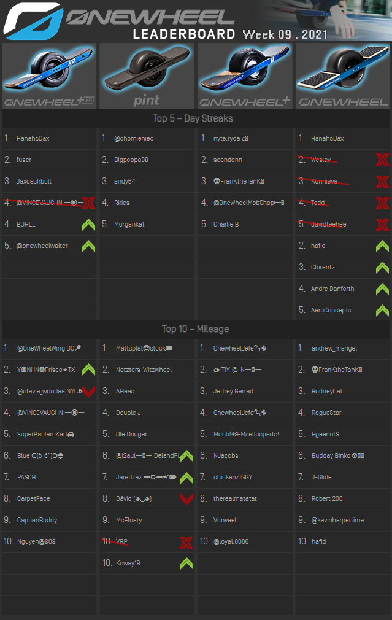Click the Top 5 – Day Streaks heading
Viewport: 392px width, 620px height.
point(193,118)
